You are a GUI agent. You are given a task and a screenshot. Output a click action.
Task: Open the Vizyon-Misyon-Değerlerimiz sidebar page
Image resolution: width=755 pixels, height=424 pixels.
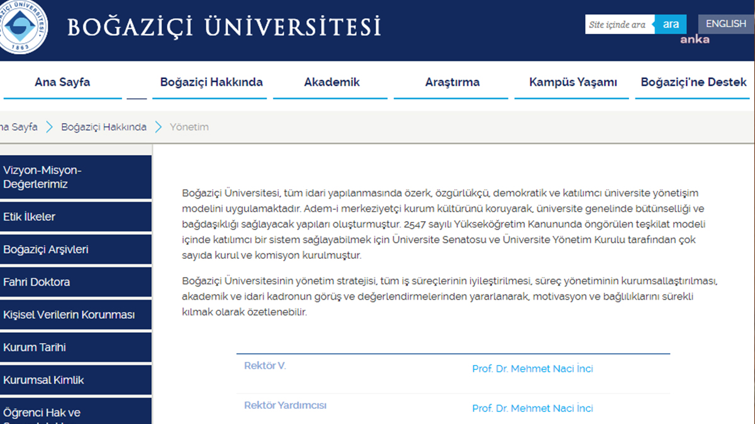point(75,177)
